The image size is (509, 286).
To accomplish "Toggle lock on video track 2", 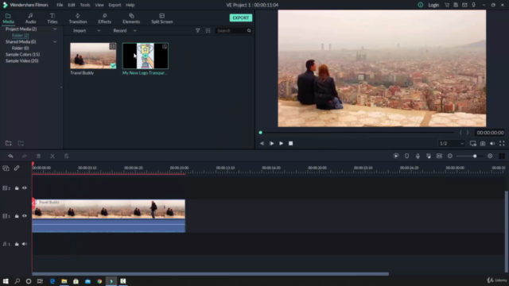I will pos(17,188).
